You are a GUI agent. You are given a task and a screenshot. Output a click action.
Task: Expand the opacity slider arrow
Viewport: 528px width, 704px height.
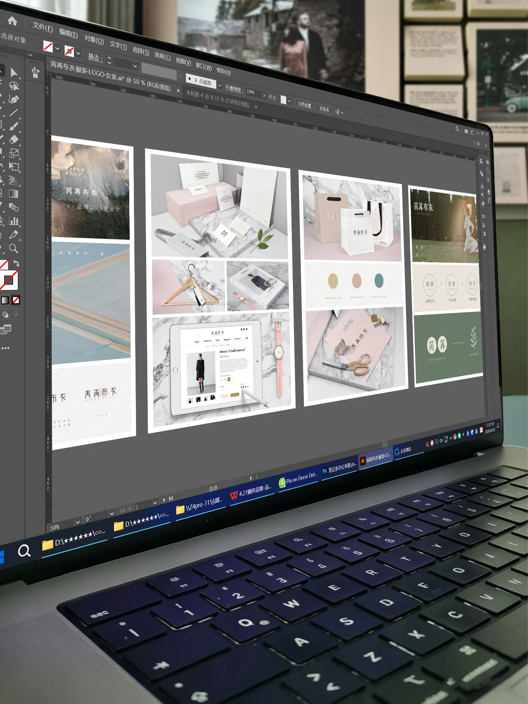264,95
